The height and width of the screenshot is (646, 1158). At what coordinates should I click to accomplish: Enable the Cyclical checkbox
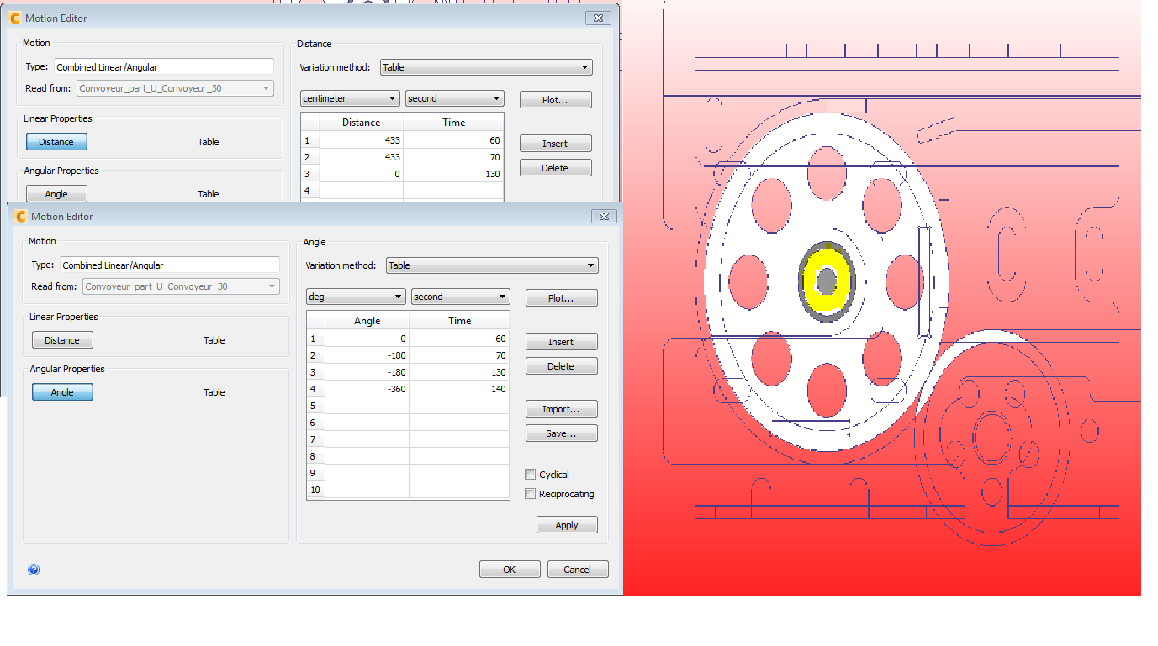(x=531, y=474)
